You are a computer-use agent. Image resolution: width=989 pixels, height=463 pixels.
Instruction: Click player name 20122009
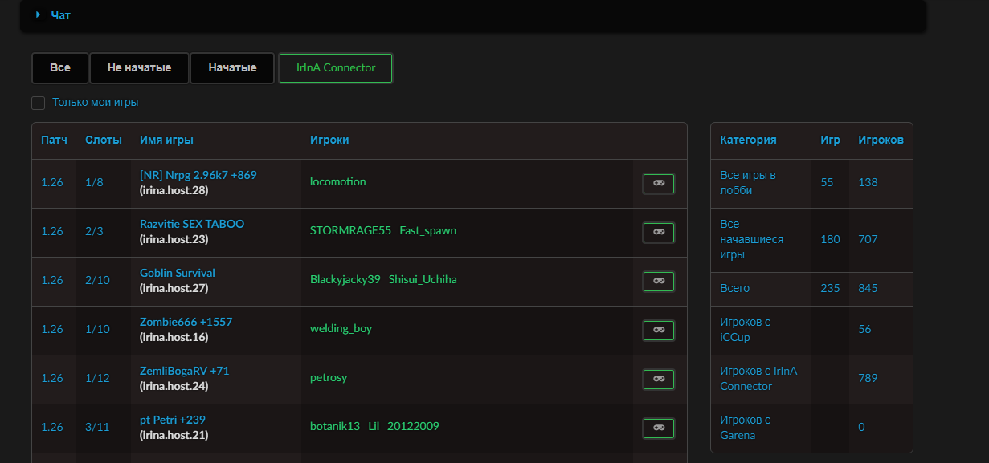click(x=413, y=426)
